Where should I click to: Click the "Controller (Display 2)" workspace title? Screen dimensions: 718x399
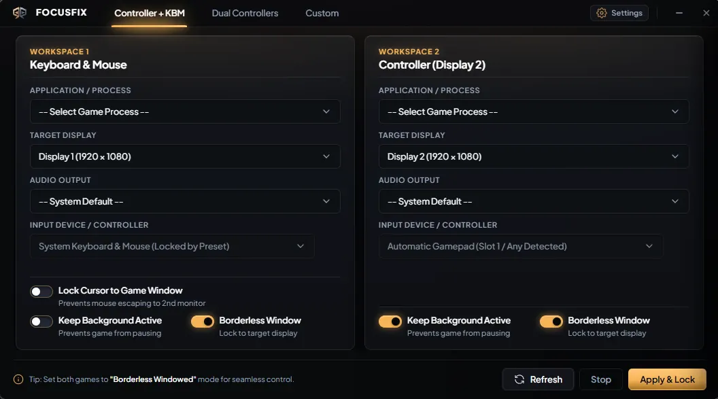432,65
